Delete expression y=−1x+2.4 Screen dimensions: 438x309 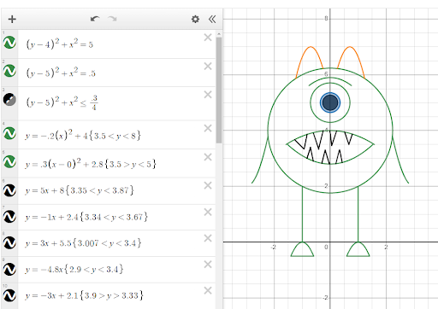208,212
